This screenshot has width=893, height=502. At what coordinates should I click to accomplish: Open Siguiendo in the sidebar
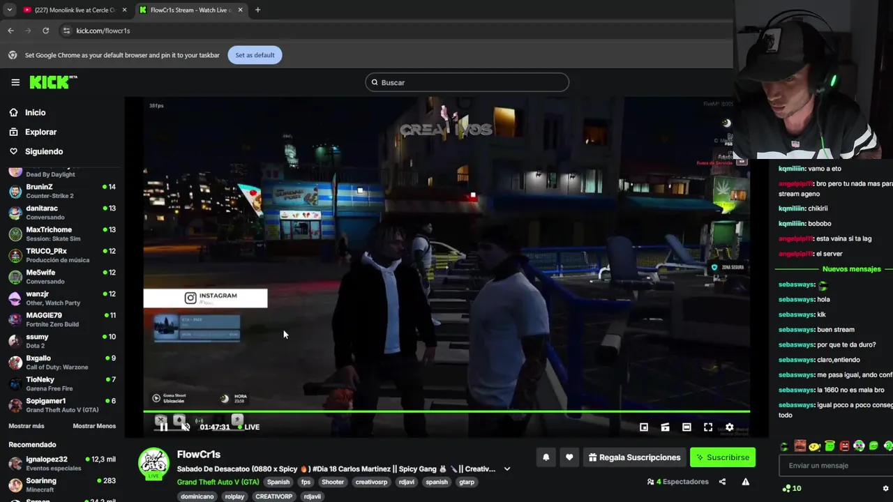pyautogui.click(x=43, y=151)
